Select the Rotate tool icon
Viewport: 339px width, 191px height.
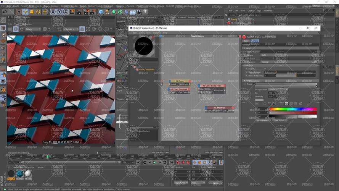coord(39,12)
